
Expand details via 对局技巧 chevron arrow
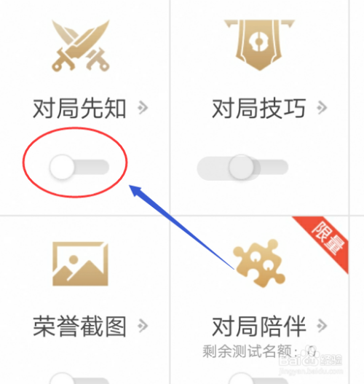(322, 108)
